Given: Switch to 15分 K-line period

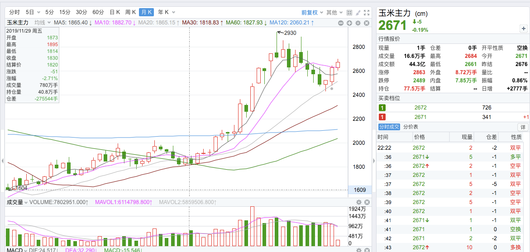Looking at the screenshot, I should [65, 12].
